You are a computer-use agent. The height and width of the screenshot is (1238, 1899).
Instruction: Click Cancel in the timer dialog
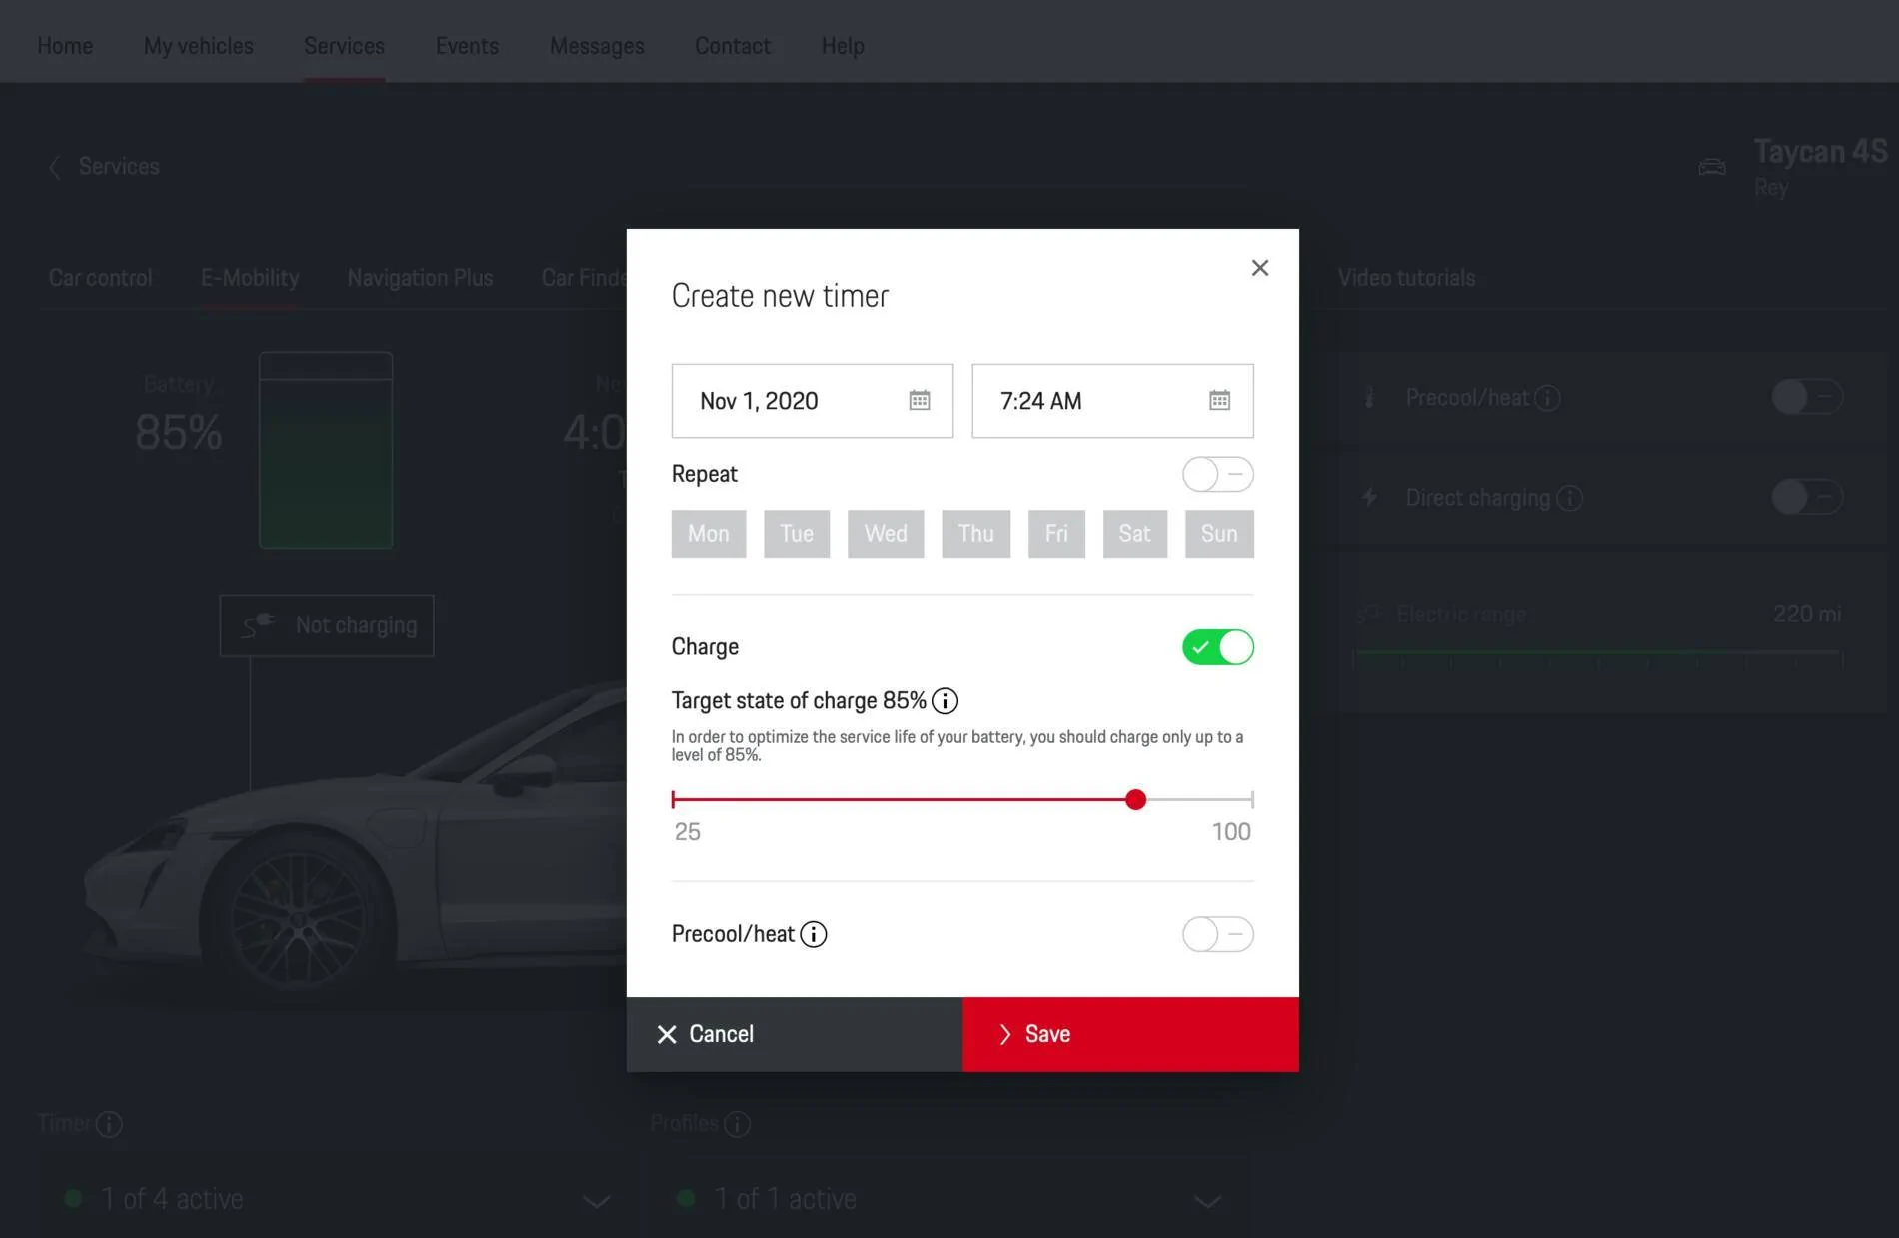(x=795, y=1034)
